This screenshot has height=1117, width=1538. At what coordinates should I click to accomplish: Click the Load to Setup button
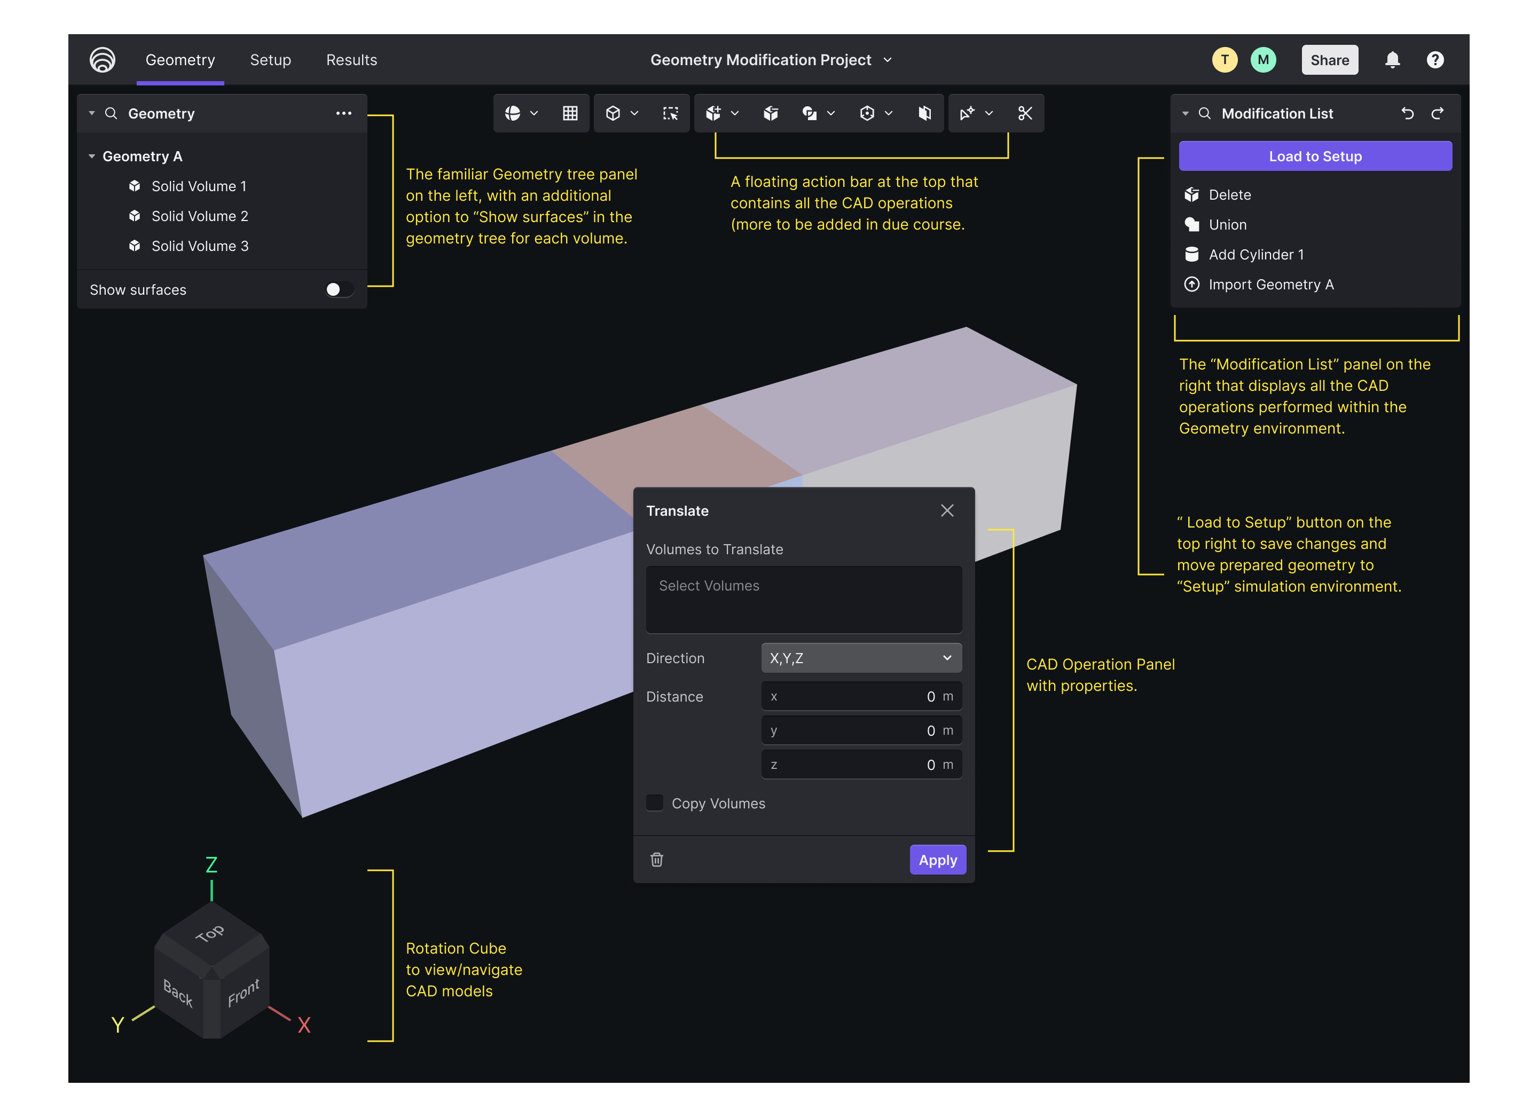pos(1315,156)
